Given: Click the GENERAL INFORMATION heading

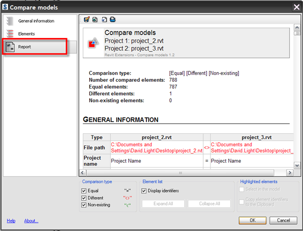Looking at the screenshot, I should [x=120, y=120].
